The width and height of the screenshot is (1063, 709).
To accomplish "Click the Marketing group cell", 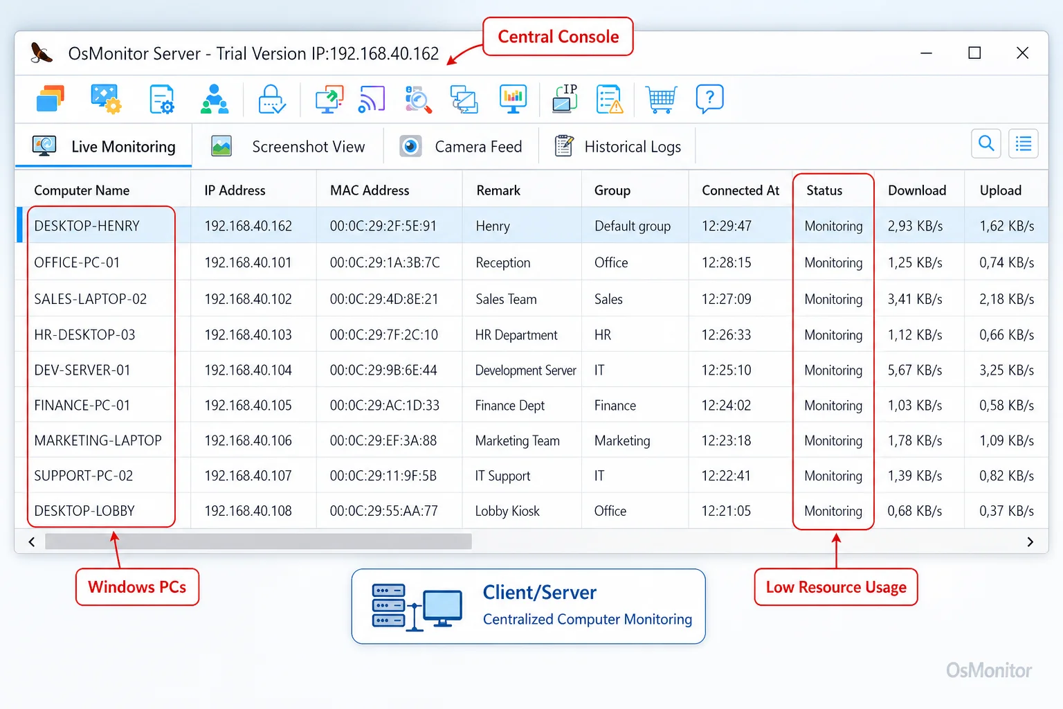I will pos(622,440).
